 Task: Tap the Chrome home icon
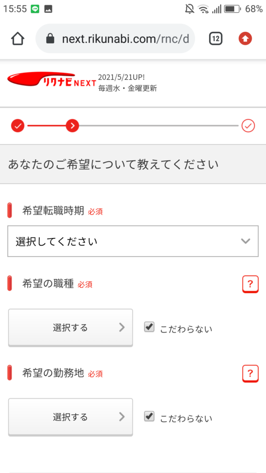coord(18,39)
